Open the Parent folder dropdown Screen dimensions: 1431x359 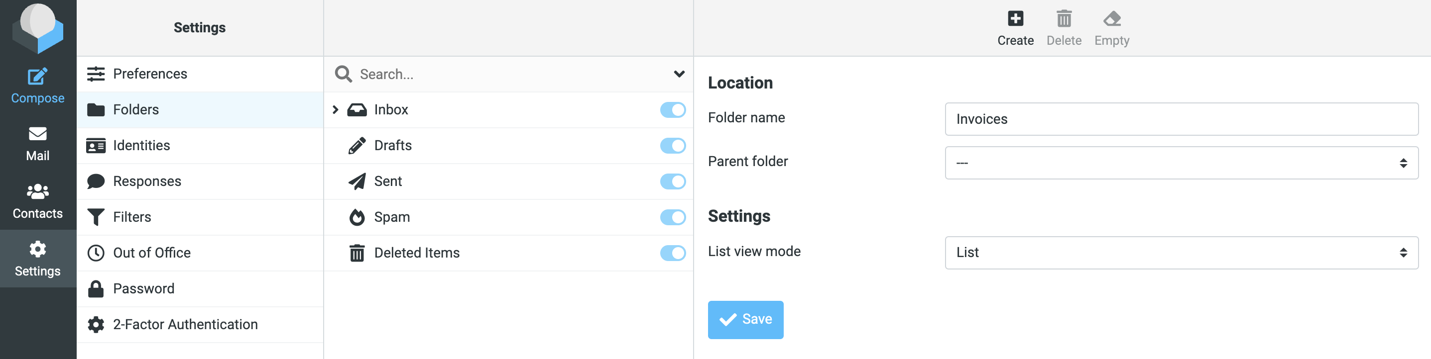[x=1181, y=163]
